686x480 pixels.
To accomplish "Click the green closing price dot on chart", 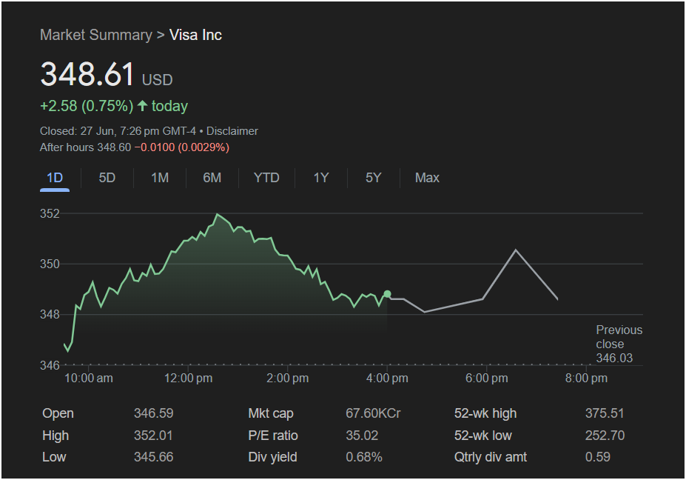I will click(x=387, y=294).
